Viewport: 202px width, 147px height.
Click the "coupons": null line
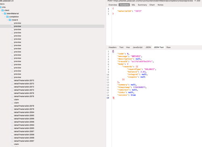tap(136, 77)
